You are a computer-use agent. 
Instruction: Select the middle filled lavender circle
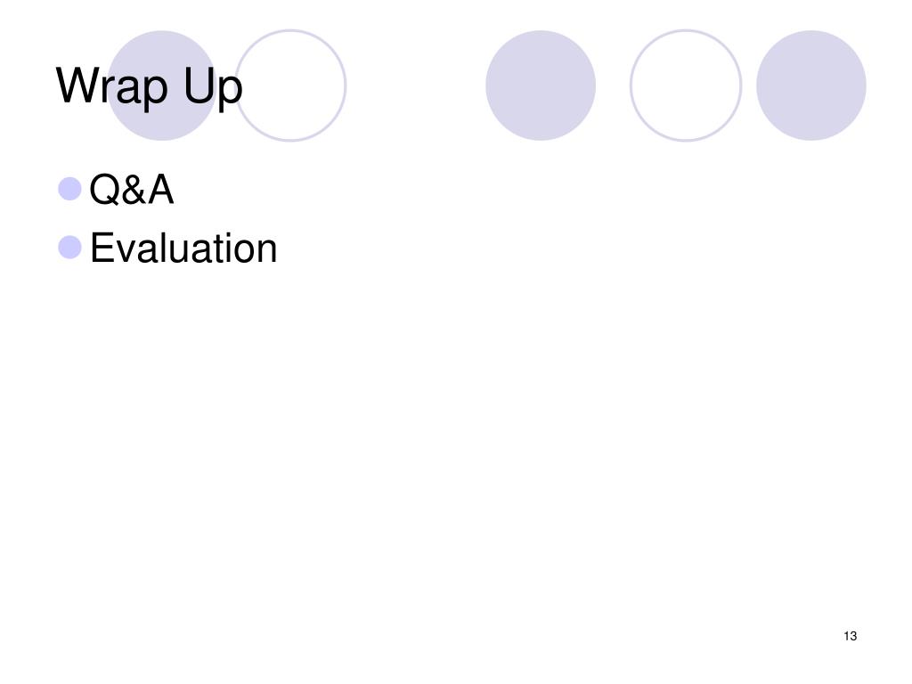[x=541, y=85]
